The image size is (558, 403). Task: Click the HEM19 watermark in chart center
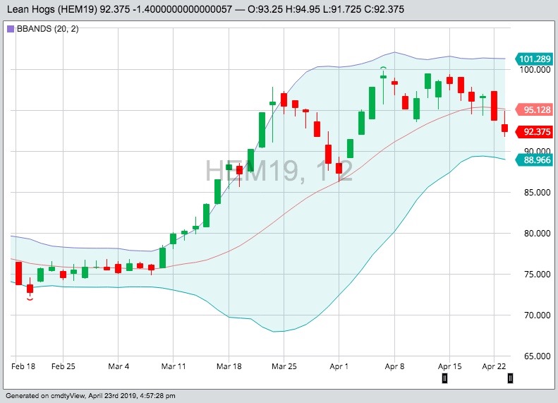(279, 172)
